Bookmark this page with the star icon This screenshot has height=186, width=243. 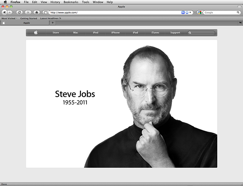tap(187, 12)
